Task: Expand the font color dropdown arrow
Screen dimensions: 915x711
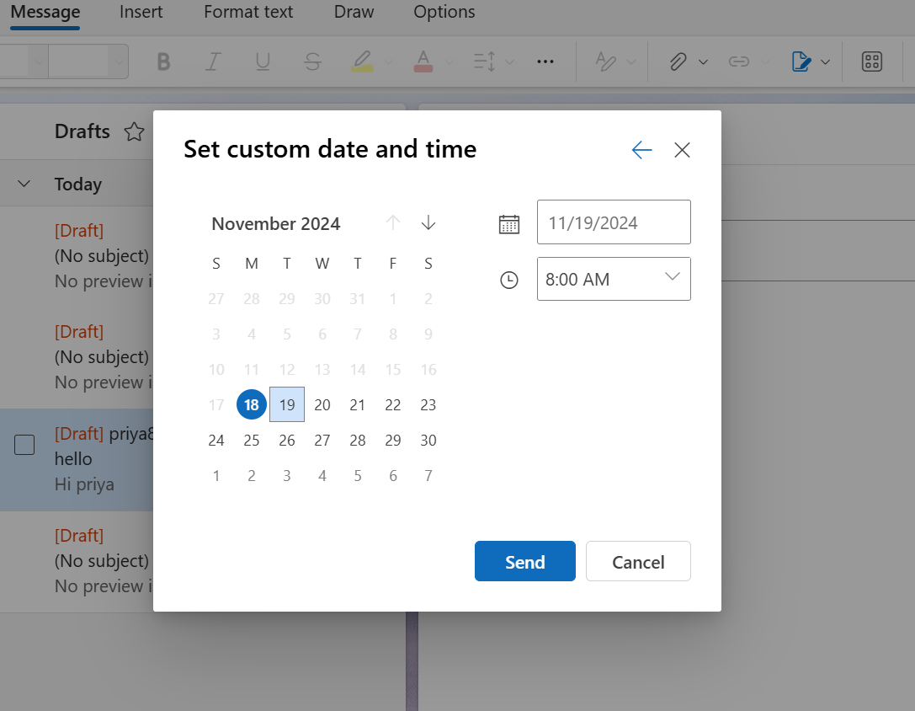Action: 448,61
